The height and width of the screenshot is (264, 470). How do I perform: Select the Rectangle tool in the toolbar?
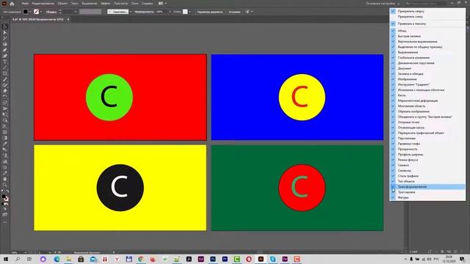click(5, 73)
